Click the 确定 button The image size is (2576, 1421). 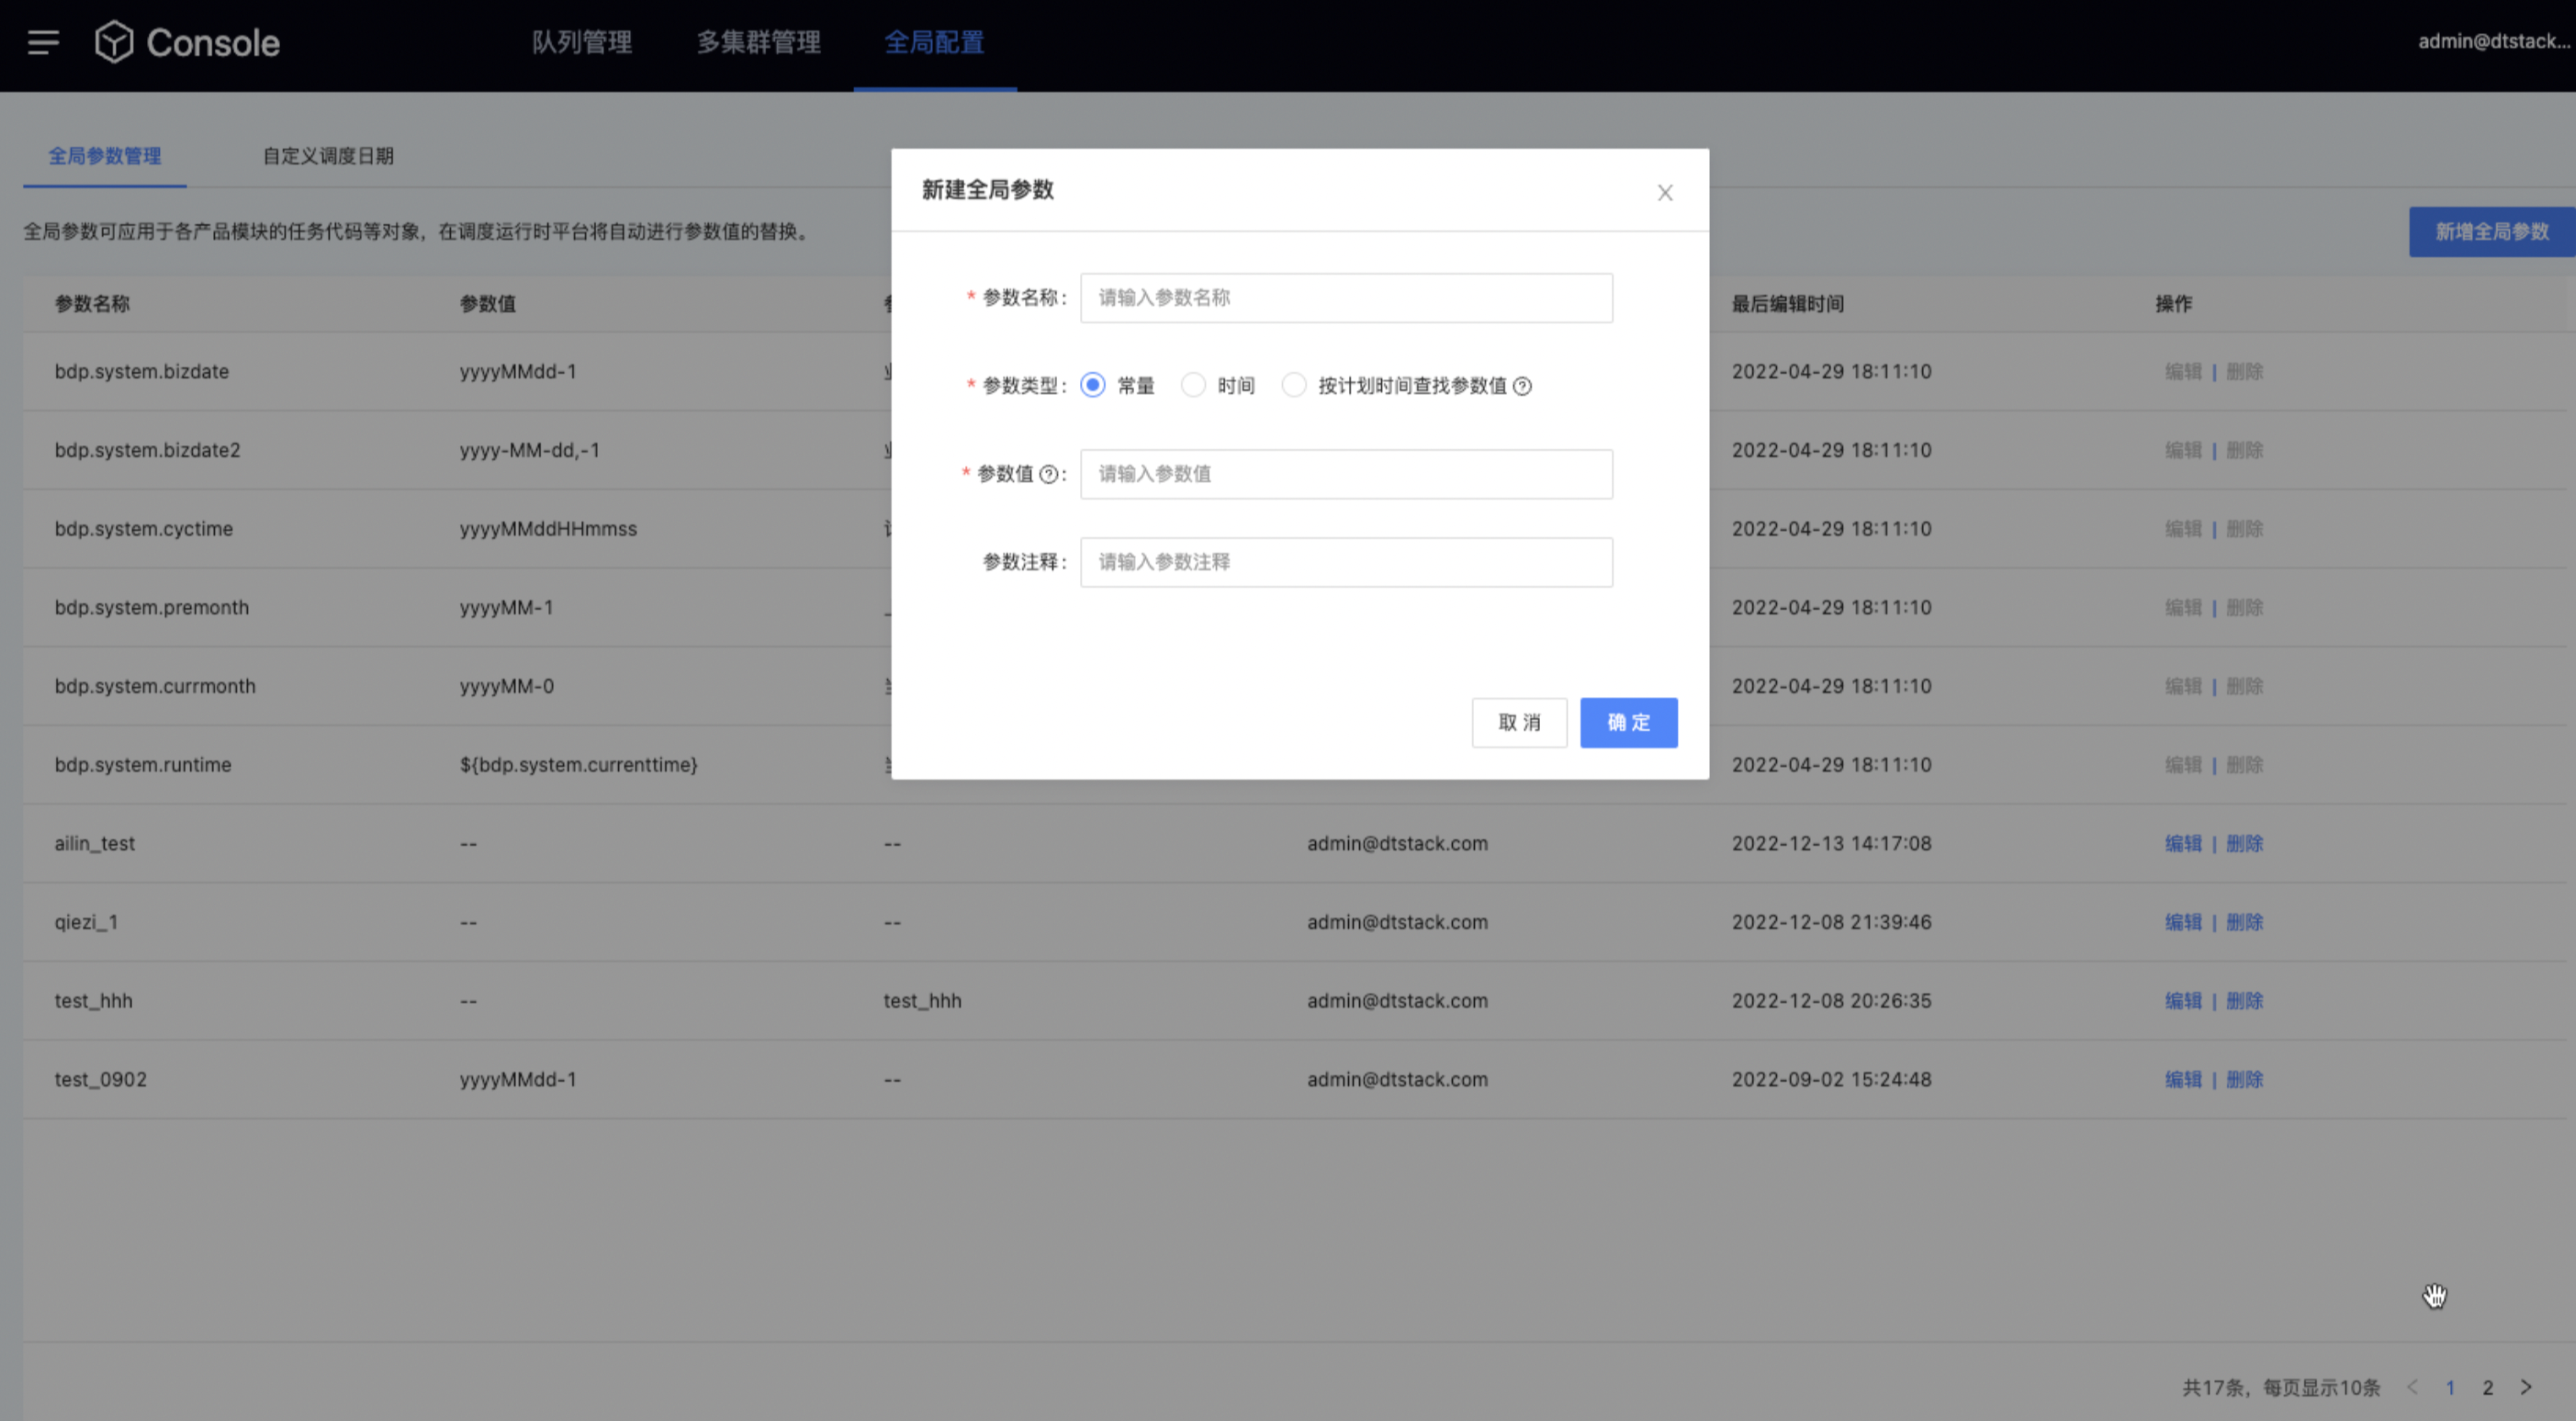(x=1629, y=722)
